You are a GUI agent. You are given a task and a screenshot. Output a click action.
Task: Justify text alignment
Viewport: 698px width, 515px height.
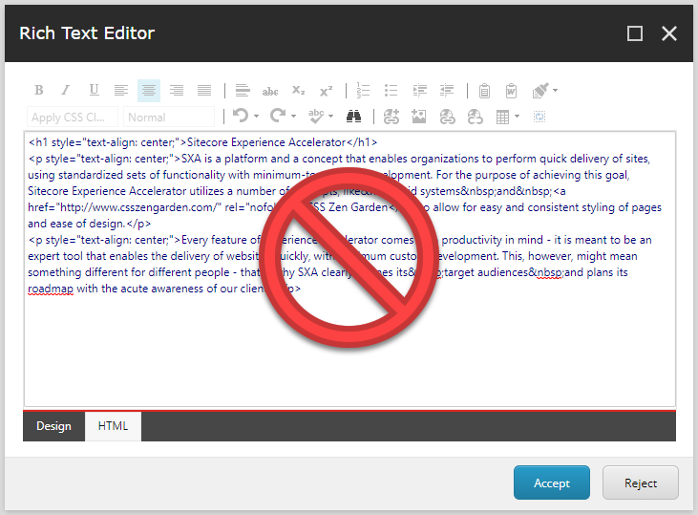tap(204, 91)
